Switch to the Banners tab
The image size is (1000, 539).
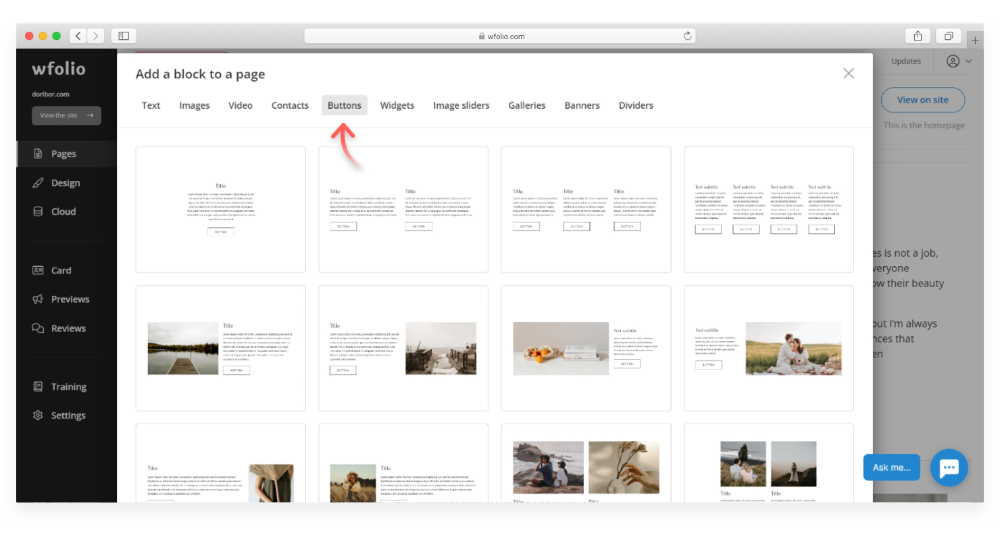tap(582, 105)
